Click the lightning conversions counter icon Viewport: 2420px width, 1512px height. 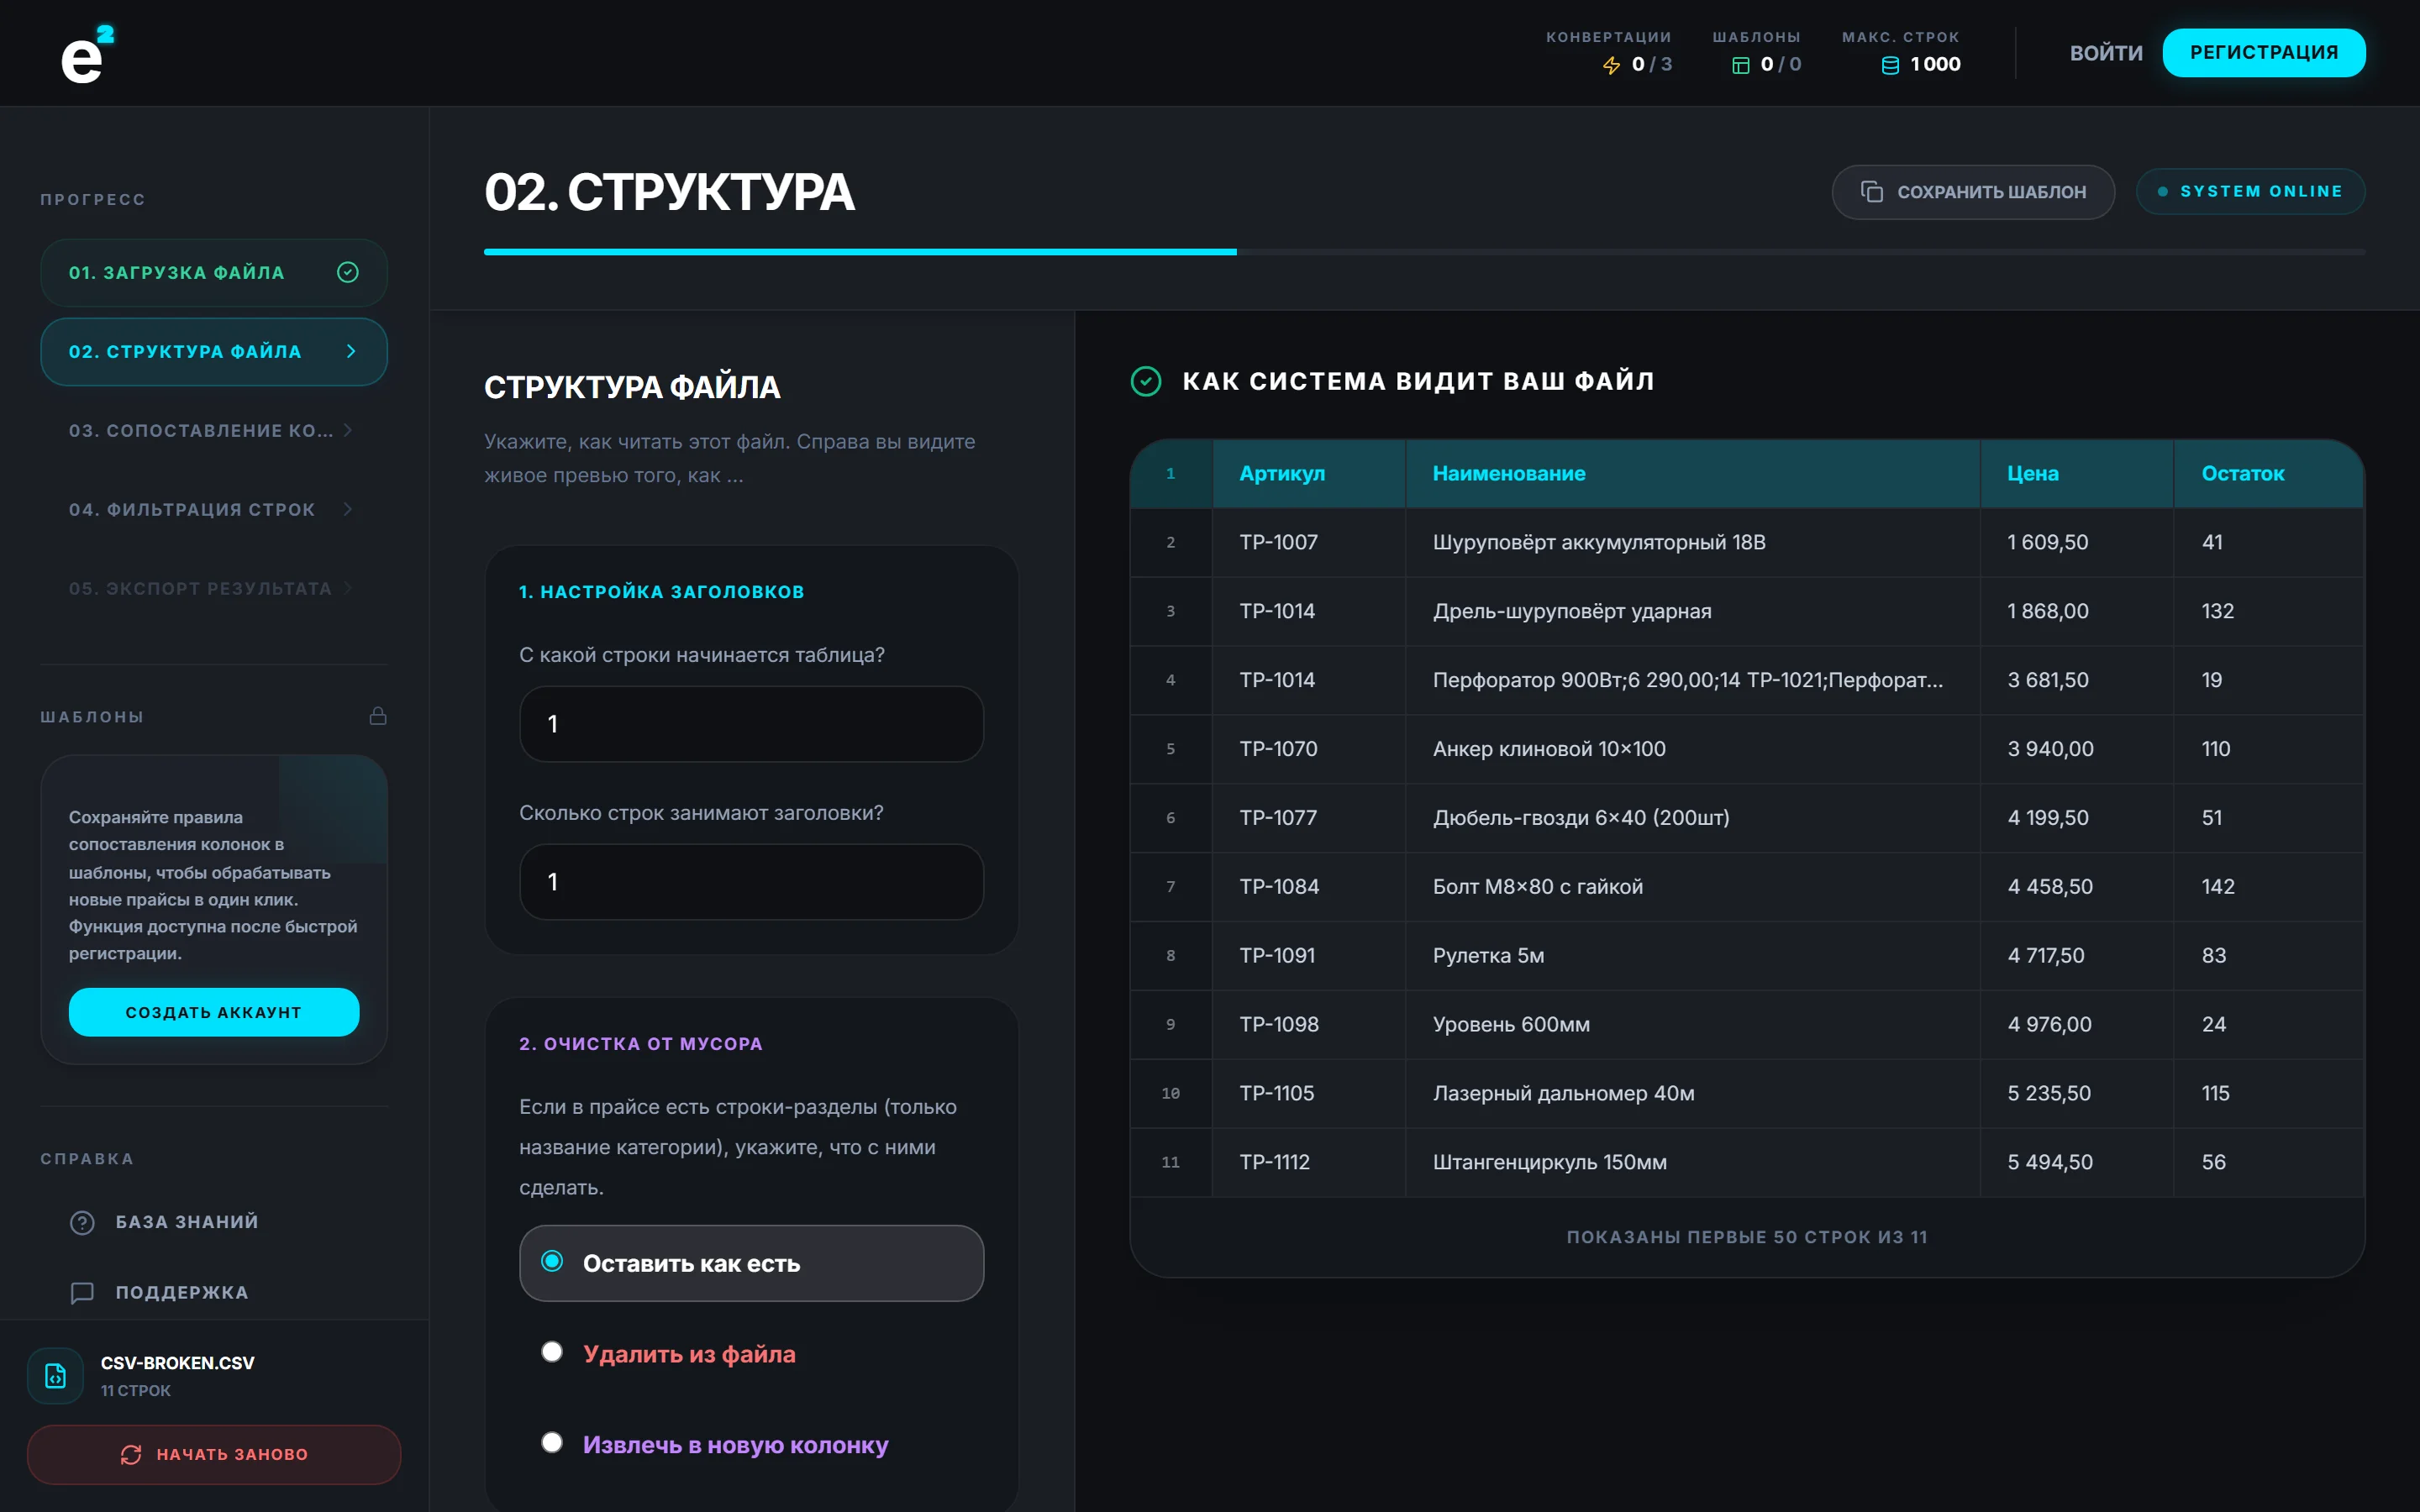click(x=1611, y=65)
